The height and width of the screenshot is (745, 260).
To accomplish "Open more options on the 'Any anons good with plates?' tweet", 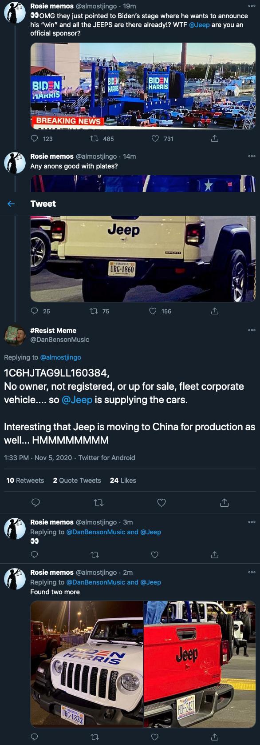I will tap(252, 156).
